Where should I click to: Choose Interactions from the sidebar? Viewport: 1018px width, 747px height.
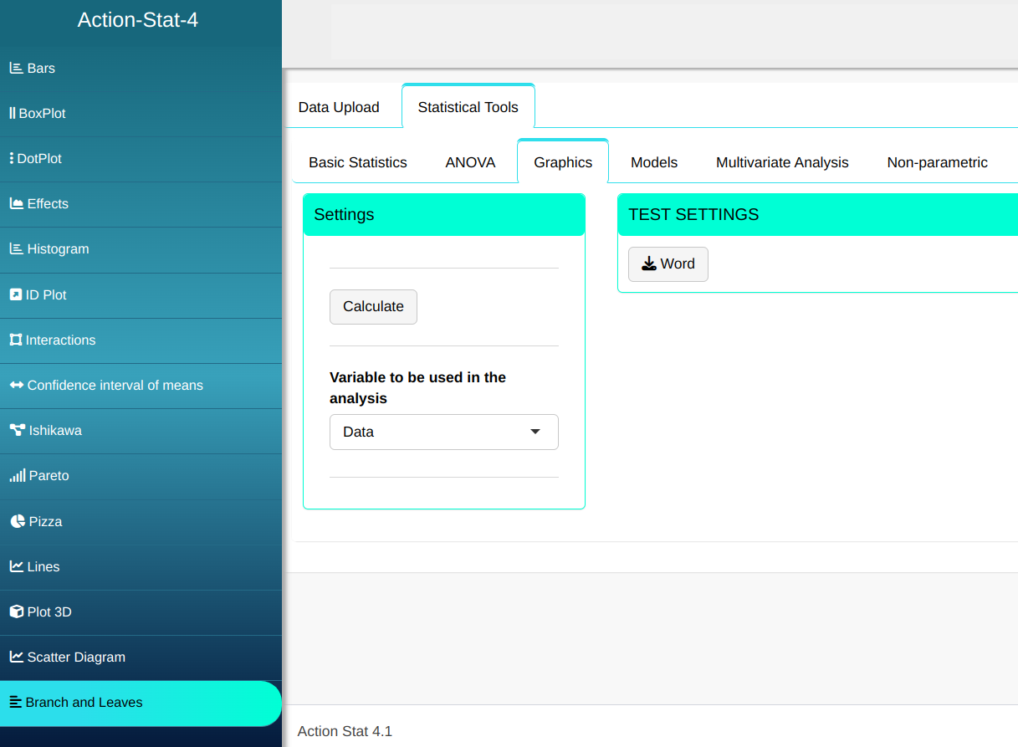(60, 340)
